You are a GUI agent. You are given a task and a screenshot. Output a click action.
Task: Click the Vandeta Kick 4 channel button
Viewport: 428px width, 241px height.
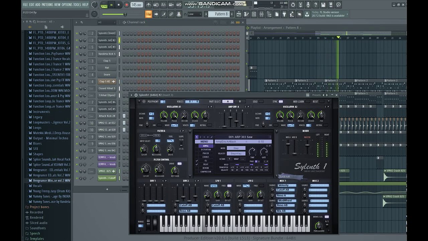[x=107, y=54]
